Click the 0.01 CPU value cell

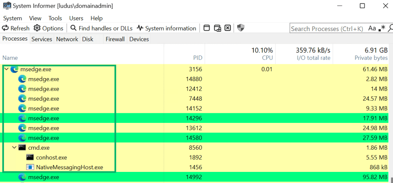point(267,69)
